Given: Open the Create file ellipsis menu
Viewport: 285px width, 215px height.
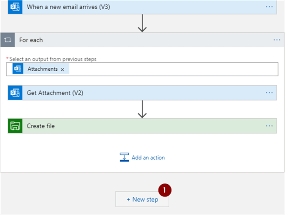Looking at the screenshot, I should tap(269, 126).
